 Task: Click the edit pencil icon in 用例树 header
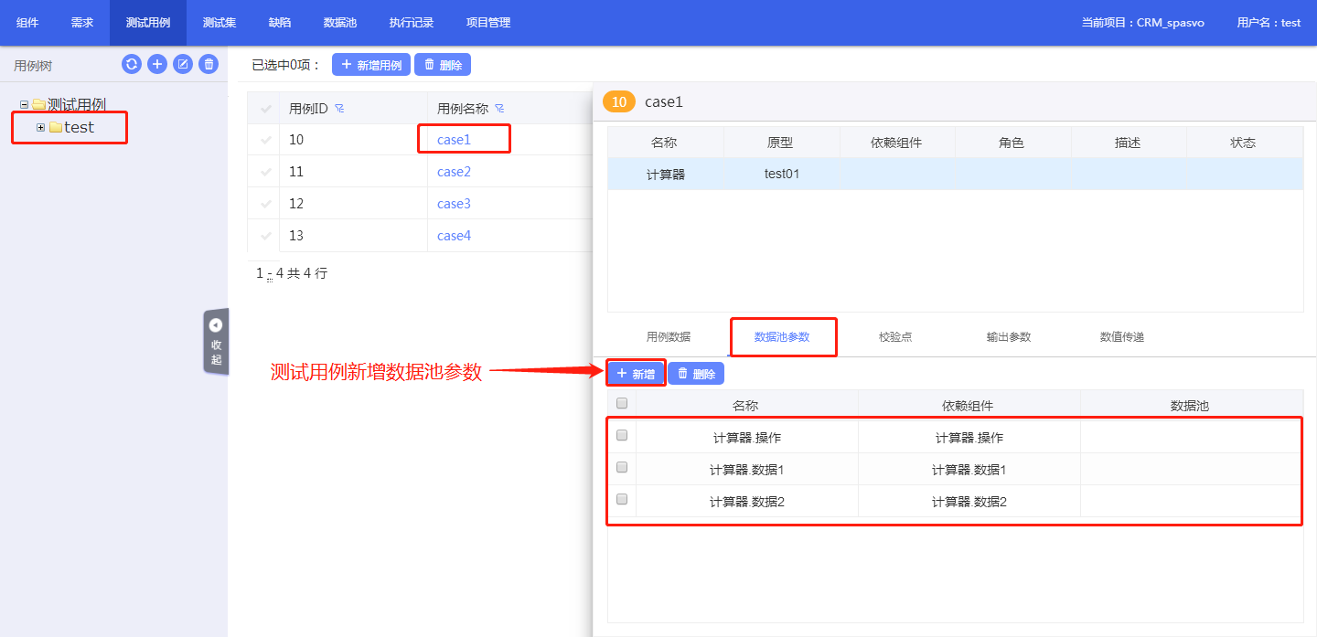tap(183, 64)
